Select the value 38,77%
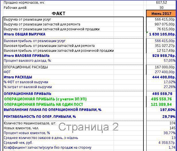This screenshot has width=177, height=151. click(170, 133)
